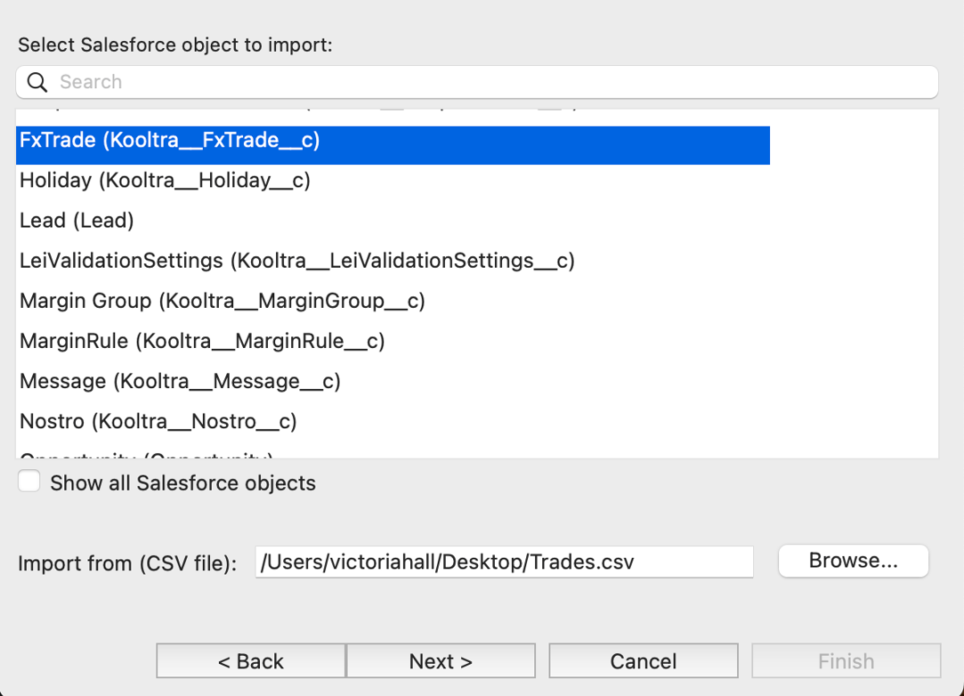Enable Show all Salesforce objects checkbox
The image size is (964, 696).
28,482
